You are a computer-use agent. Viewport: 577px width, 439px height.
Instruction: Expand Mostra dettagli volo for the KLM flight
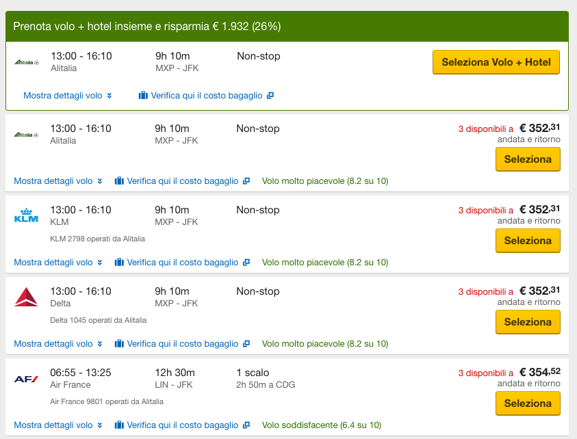click(58, 263)
